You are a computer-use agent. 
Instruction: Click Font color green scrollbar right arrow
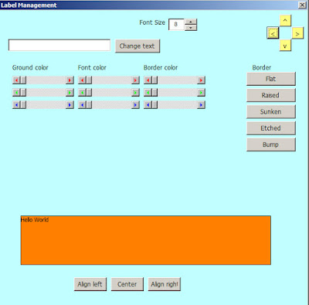point(135,93)
